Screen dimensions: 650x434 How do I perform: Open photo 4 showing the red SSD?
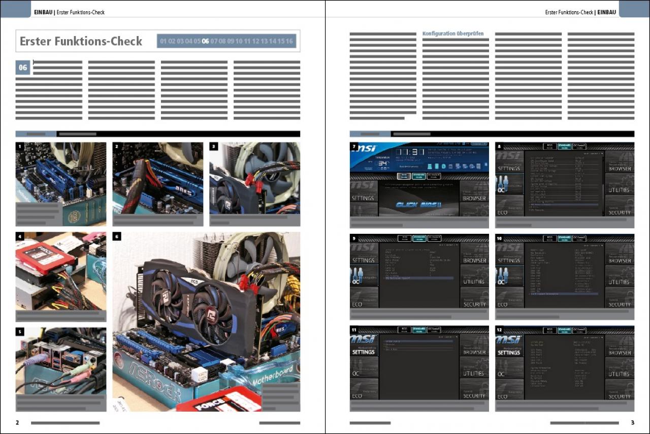(61, 271)
